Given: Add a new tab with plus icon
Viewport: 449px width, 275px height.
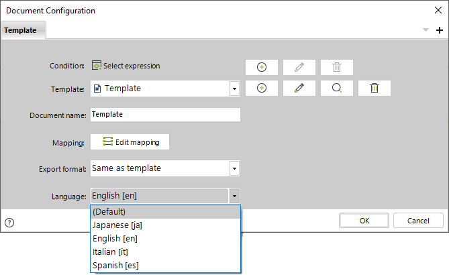Looking at the screenshot, I should (x=439, y=30).
